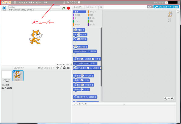Start the project with the green flag

(64, 8)
